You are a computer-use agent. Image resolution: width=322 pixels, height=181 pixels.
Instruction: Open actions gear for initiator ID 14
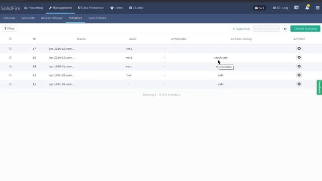point(299,66)
